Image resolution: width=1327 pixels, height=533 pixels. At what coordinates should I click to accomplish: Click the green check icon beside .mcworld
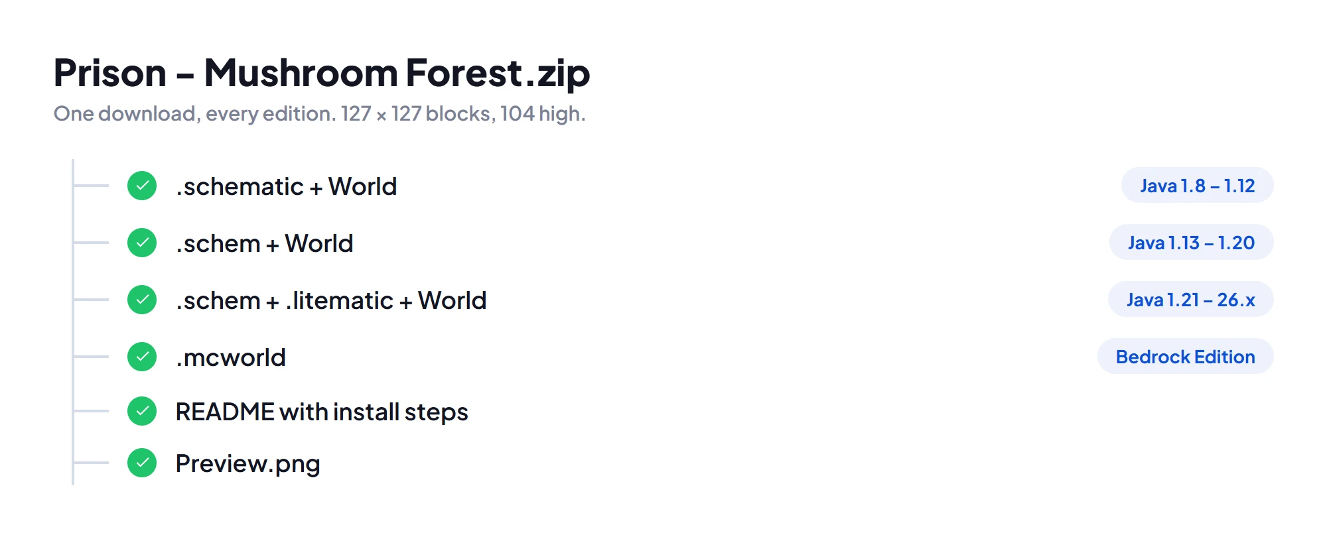click(x=142, y=357)
